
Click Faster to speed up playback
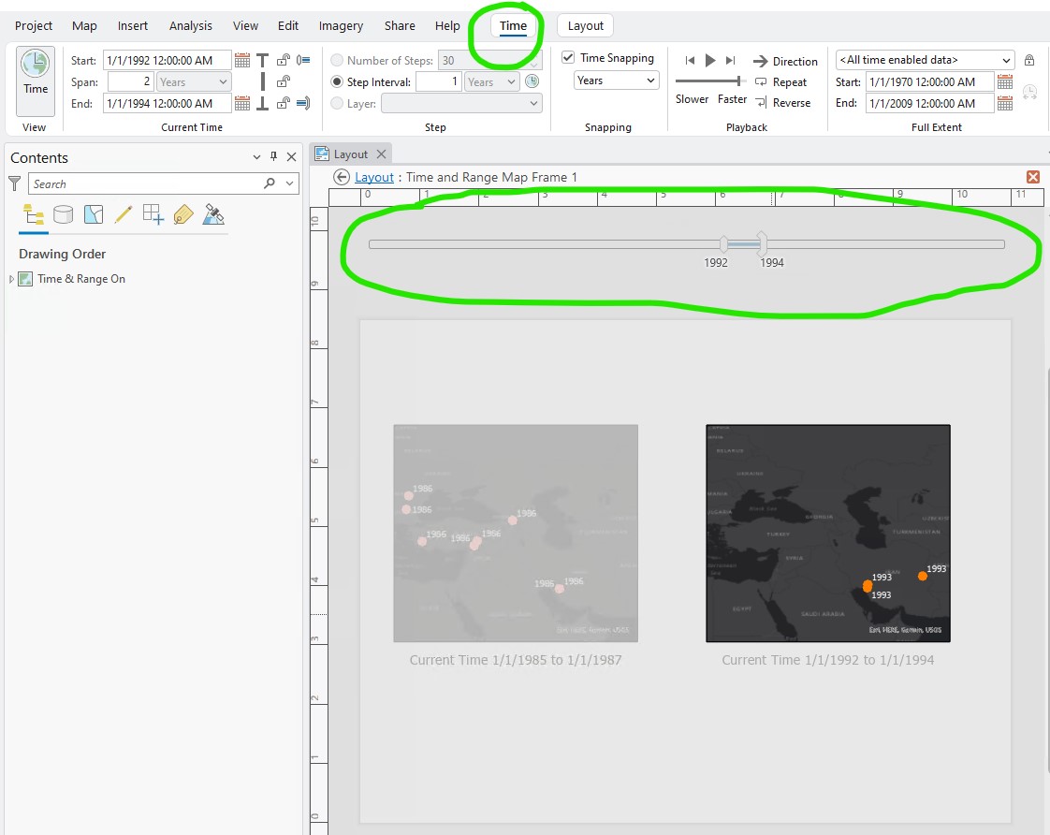[x=732, y=98]
